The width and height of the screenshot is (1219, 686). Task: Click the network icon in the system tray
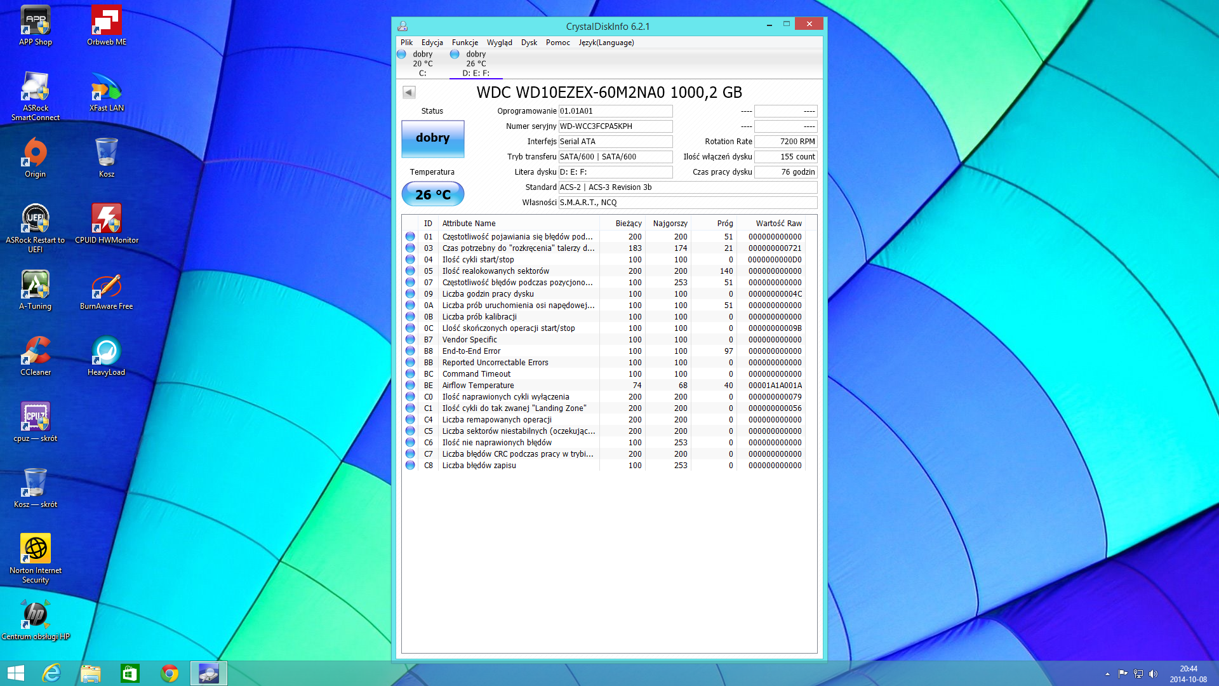point(1138,674)
